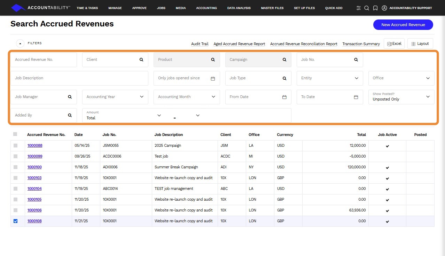Image resolution: width=445 pixels, height=256 pixels.
Task: Open accrued revenue 1000088
Action: click(x=35, y=145)
